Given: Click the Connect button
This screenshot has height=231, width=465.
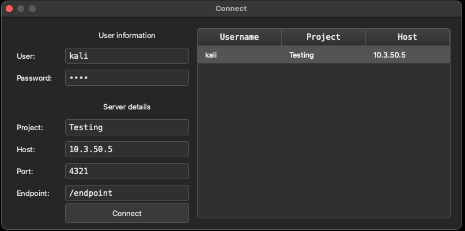Looking at the screenshot, I should click(x=127, y=213).
